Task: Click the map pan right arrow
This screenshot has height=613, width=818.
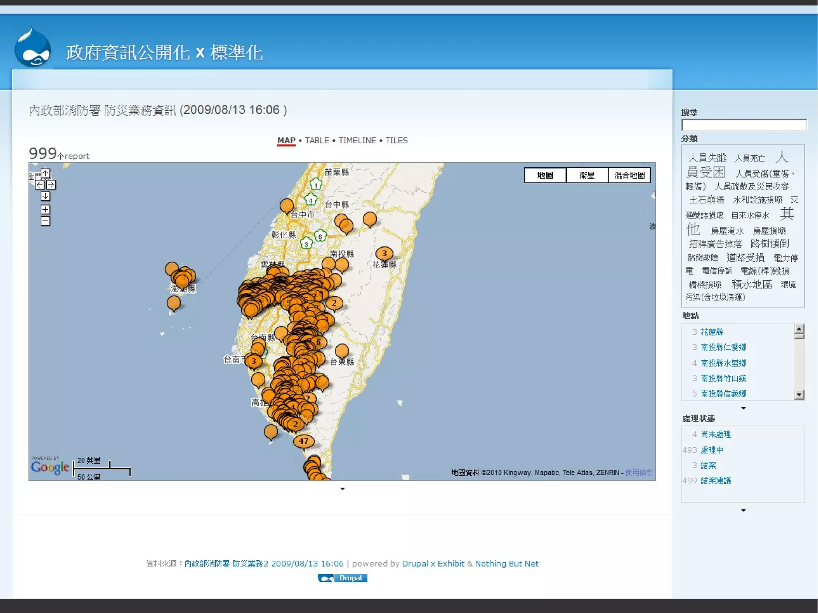Action: point(51,184)
